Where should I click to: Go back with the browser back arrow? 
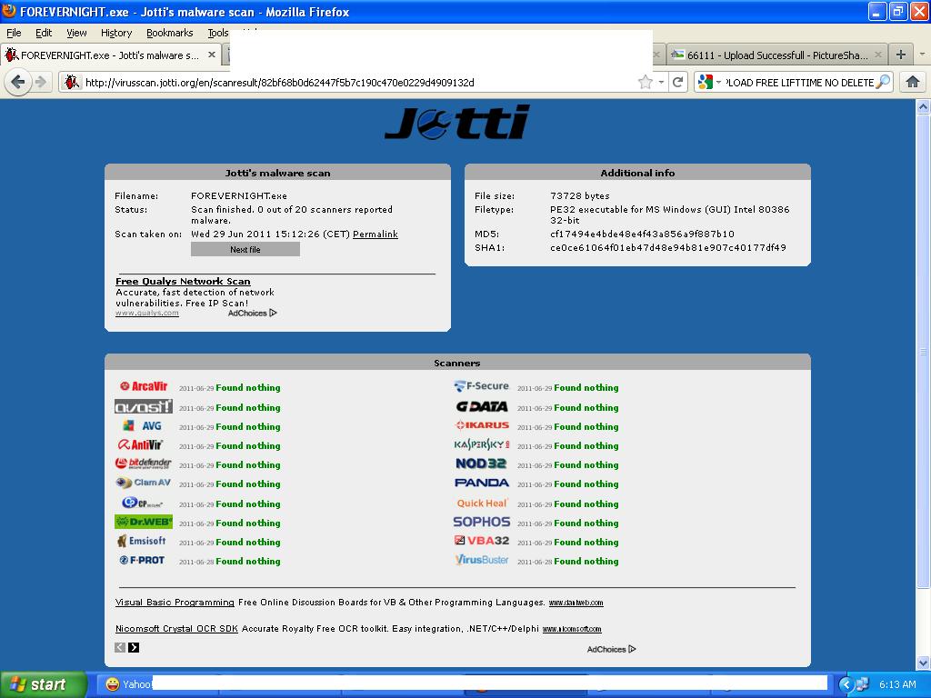pos(18,82)
